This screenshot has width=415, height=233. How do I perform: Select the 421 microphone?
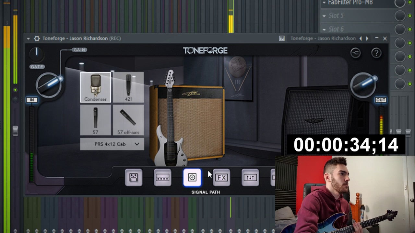(x=128, y=86)
